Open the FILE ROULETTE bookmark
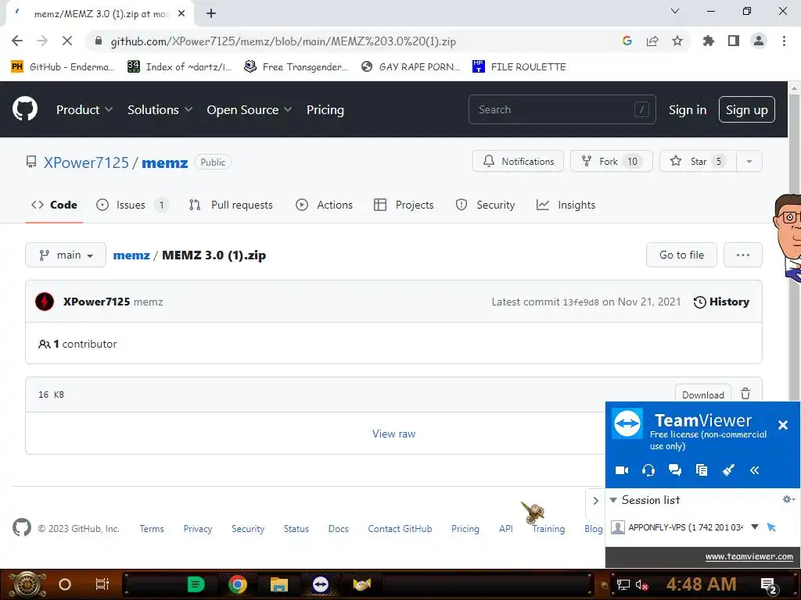 519,66
